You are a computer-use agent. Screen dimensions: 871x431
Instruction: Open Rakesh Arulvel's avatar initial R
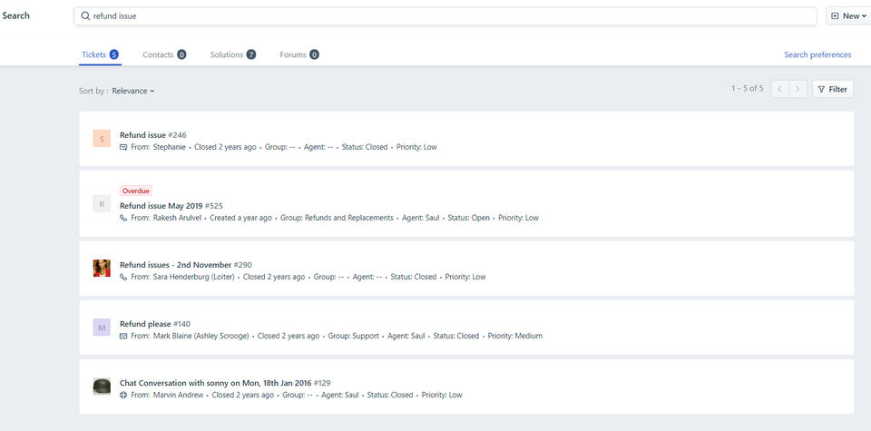coord(102,204)
